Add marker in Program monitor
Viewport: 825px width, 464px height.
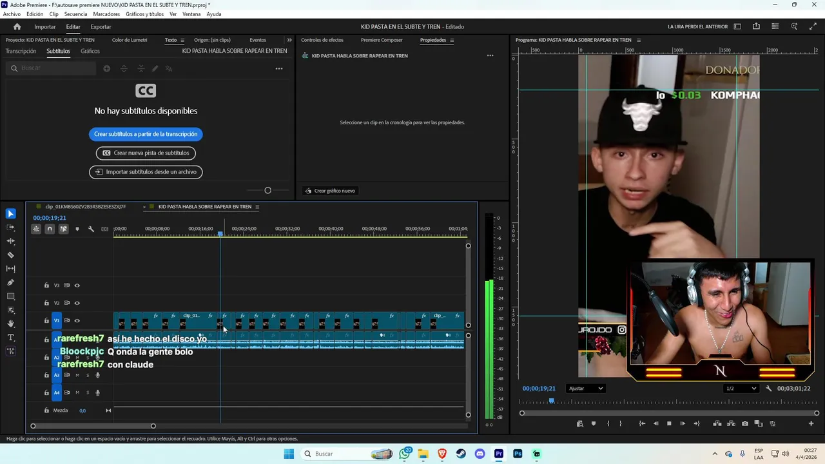coord(594,423)
